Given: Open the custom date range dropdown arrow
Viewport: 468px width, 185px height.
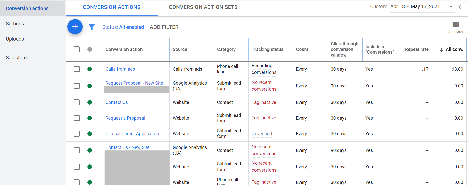Looking at the screenshot, I should coord(451,7).
